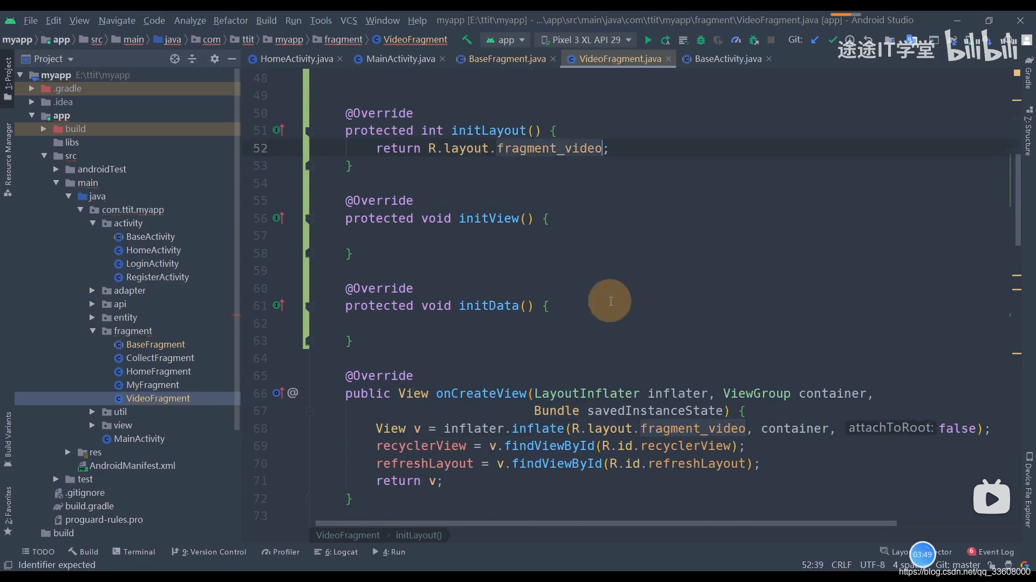This screenshot has width=1036, height=582.
Task: Click the Git: master branch indicator
Action: (958, 564)
